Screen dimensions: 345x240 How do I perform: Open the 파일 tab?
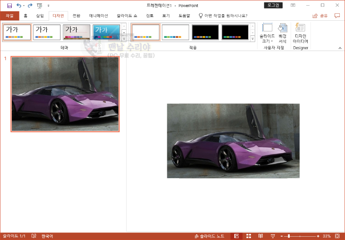coord(9,16)
